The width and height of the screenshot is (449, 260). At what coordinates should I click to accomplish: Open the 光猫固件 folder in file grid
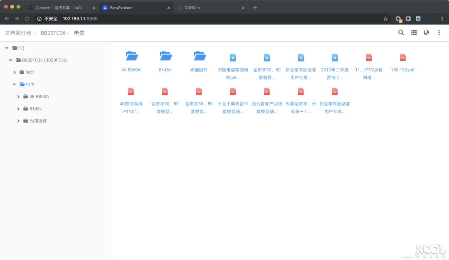tap(200, 56)
